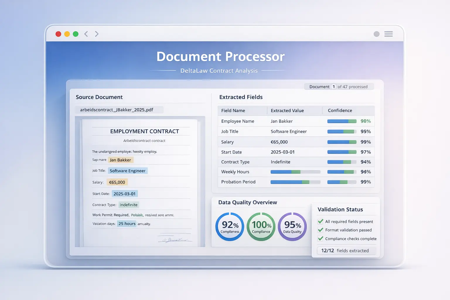Screen dimensions: 450x300
Task: Click the 95% Data Quality gauge
Action: coord(292,227)
